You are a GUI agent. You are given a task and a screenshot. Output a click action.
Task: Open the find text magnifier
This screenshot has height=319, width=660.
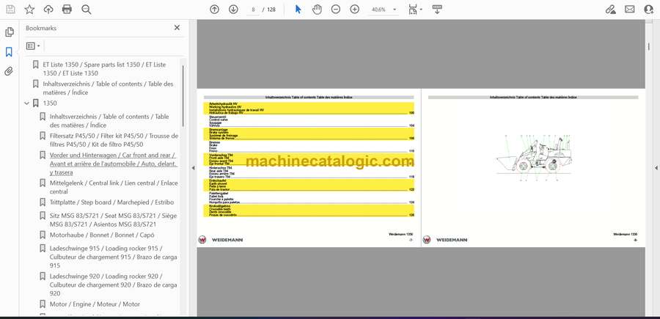coord(87,10)
